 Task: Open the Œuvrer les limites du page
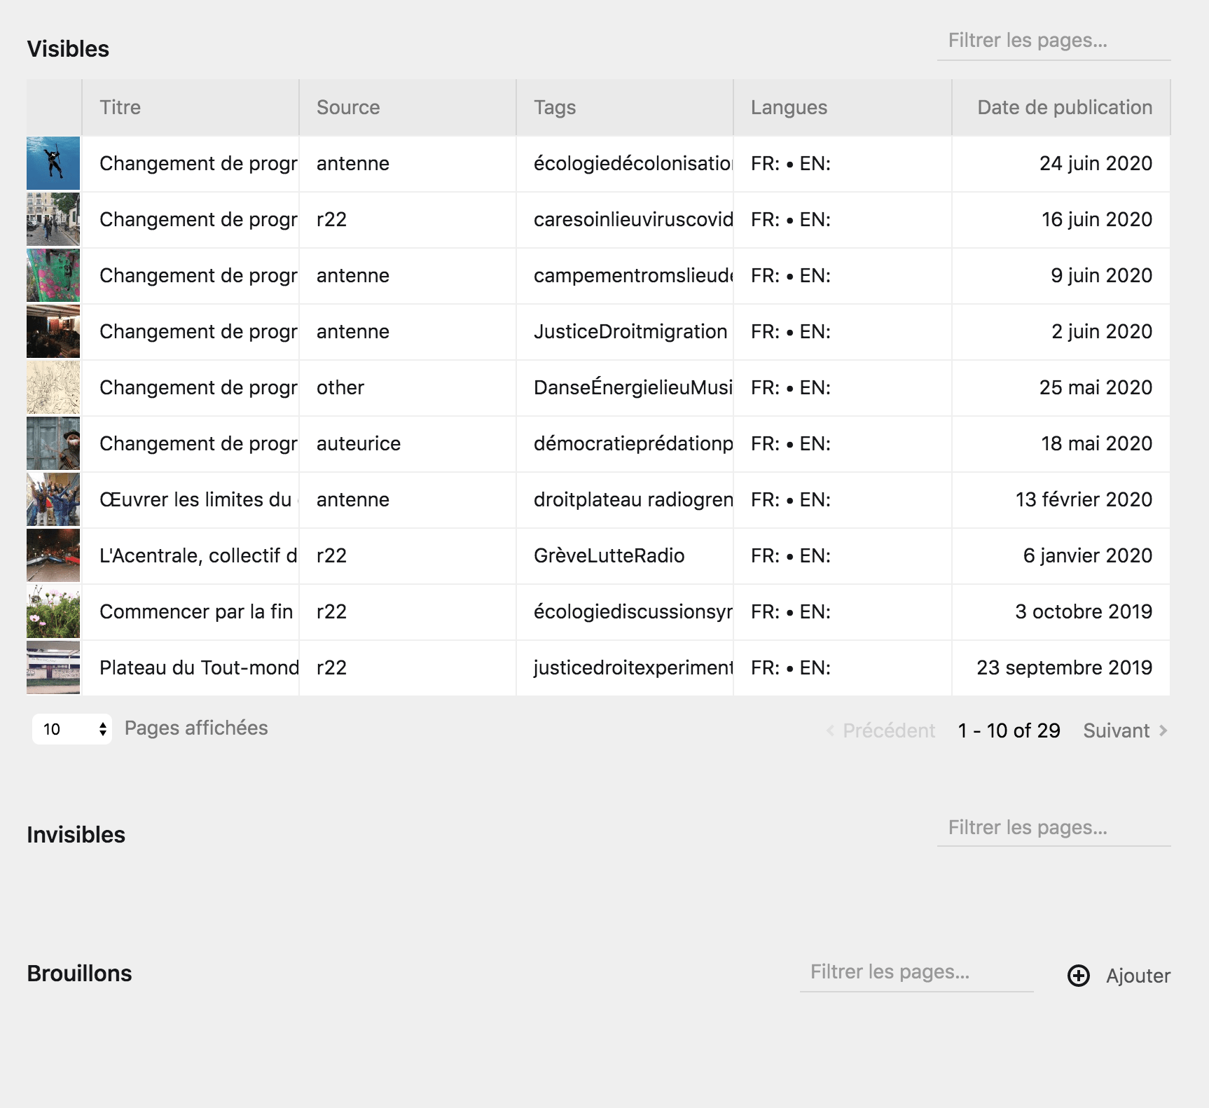(198, 499)
